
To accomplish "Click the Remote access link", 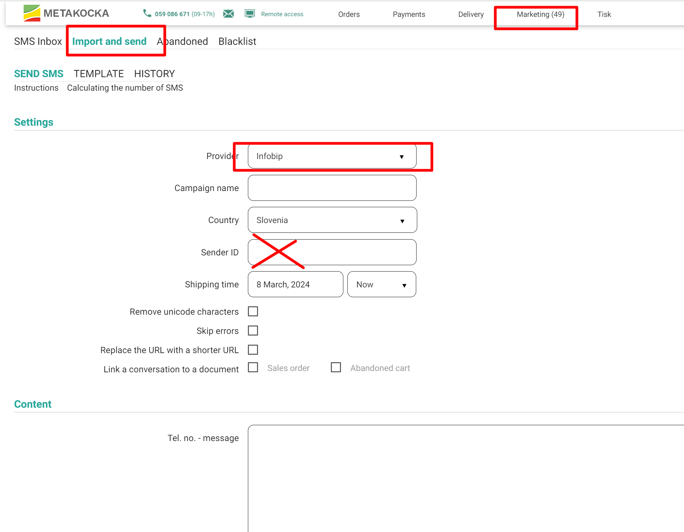I will [282, 14].
